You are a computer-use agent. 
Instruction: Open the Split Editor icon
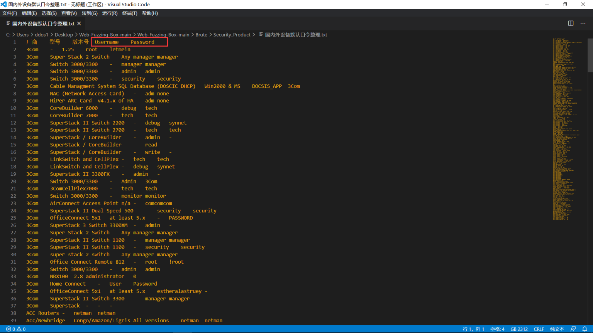tap(571, 23)
